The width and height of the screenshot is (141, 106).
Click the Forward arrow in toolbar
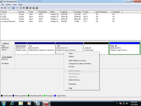[5, 8]
